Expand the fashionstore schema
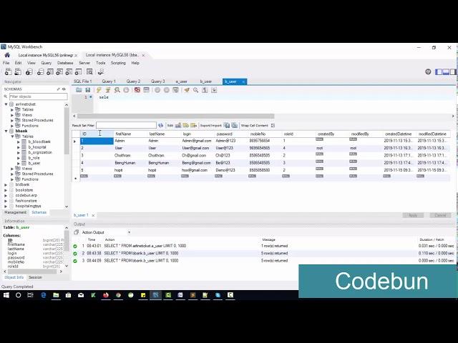Screen dimensions: 458x343 pos(6,201)
